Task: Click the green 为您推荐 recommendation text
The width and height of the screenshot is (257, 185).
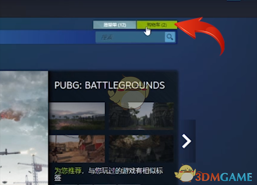Action: pyautogui.click(x=68, y=171)
